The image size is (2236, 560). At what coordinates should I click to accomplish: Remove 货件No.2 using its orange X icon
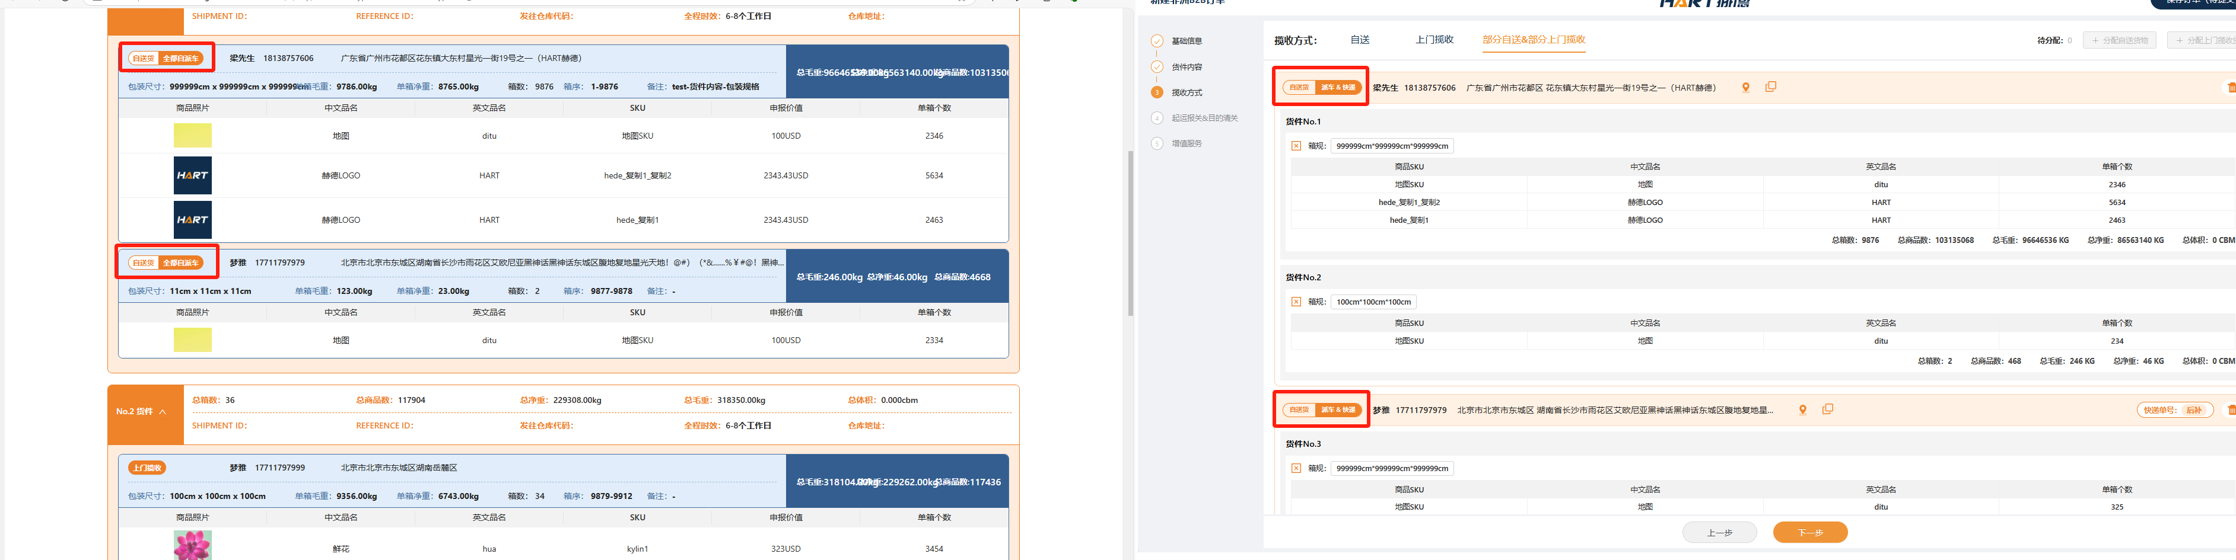coord(1296,303)
